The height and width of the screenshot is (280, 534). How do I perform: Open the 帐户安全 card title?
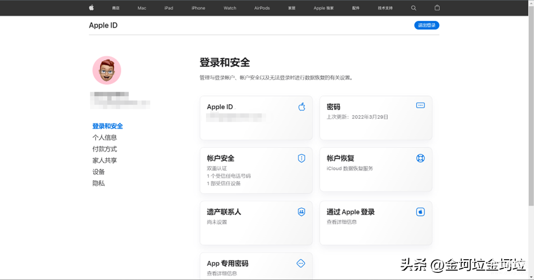pos(220,158)
